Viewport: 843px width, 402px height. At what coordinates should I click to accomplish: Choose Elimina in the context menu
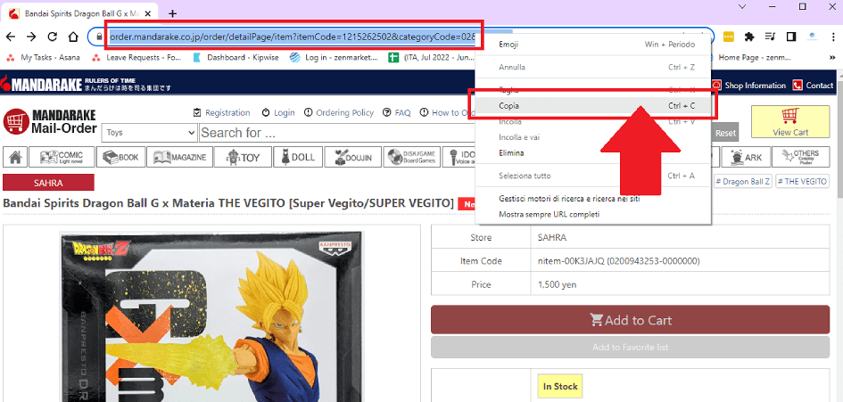tap(593, 153)
